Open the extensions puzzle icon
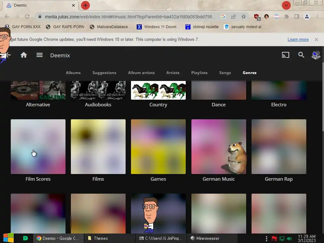Viewport: 324px width, 243px height. 286,16
